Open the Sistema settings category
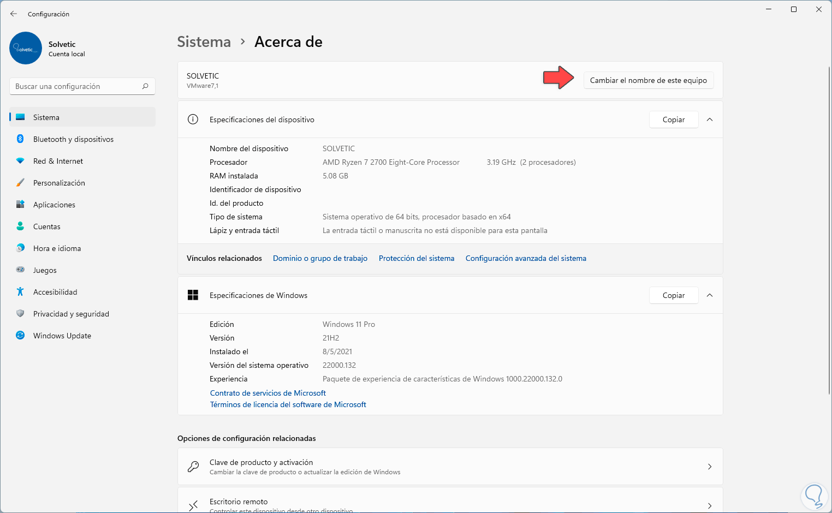 coord(82,117)
